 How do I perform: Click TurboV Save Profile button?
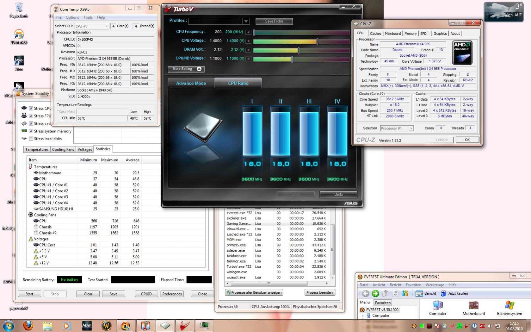[274, 21]
